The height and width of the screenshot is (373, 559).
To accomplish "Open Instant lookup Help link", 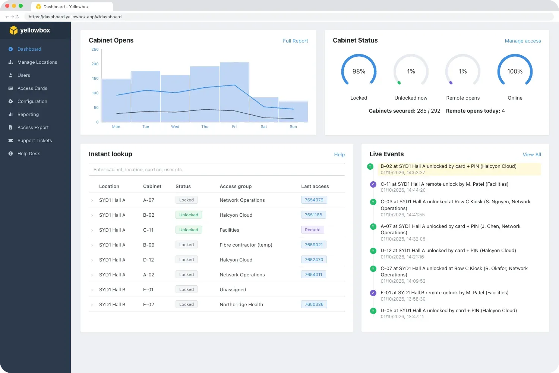I will tap(339, 154).
